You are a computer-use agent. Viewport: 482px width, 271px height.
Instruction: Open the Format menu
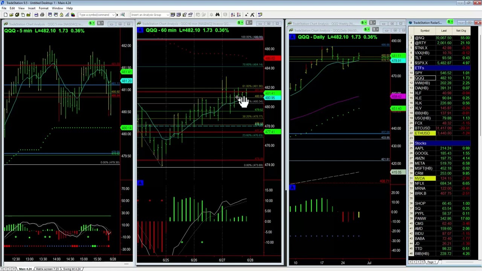(x=43, y=8)
